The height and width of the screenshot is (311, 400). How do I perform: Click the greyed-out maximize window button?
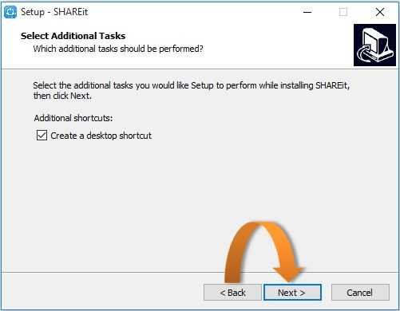343,12
